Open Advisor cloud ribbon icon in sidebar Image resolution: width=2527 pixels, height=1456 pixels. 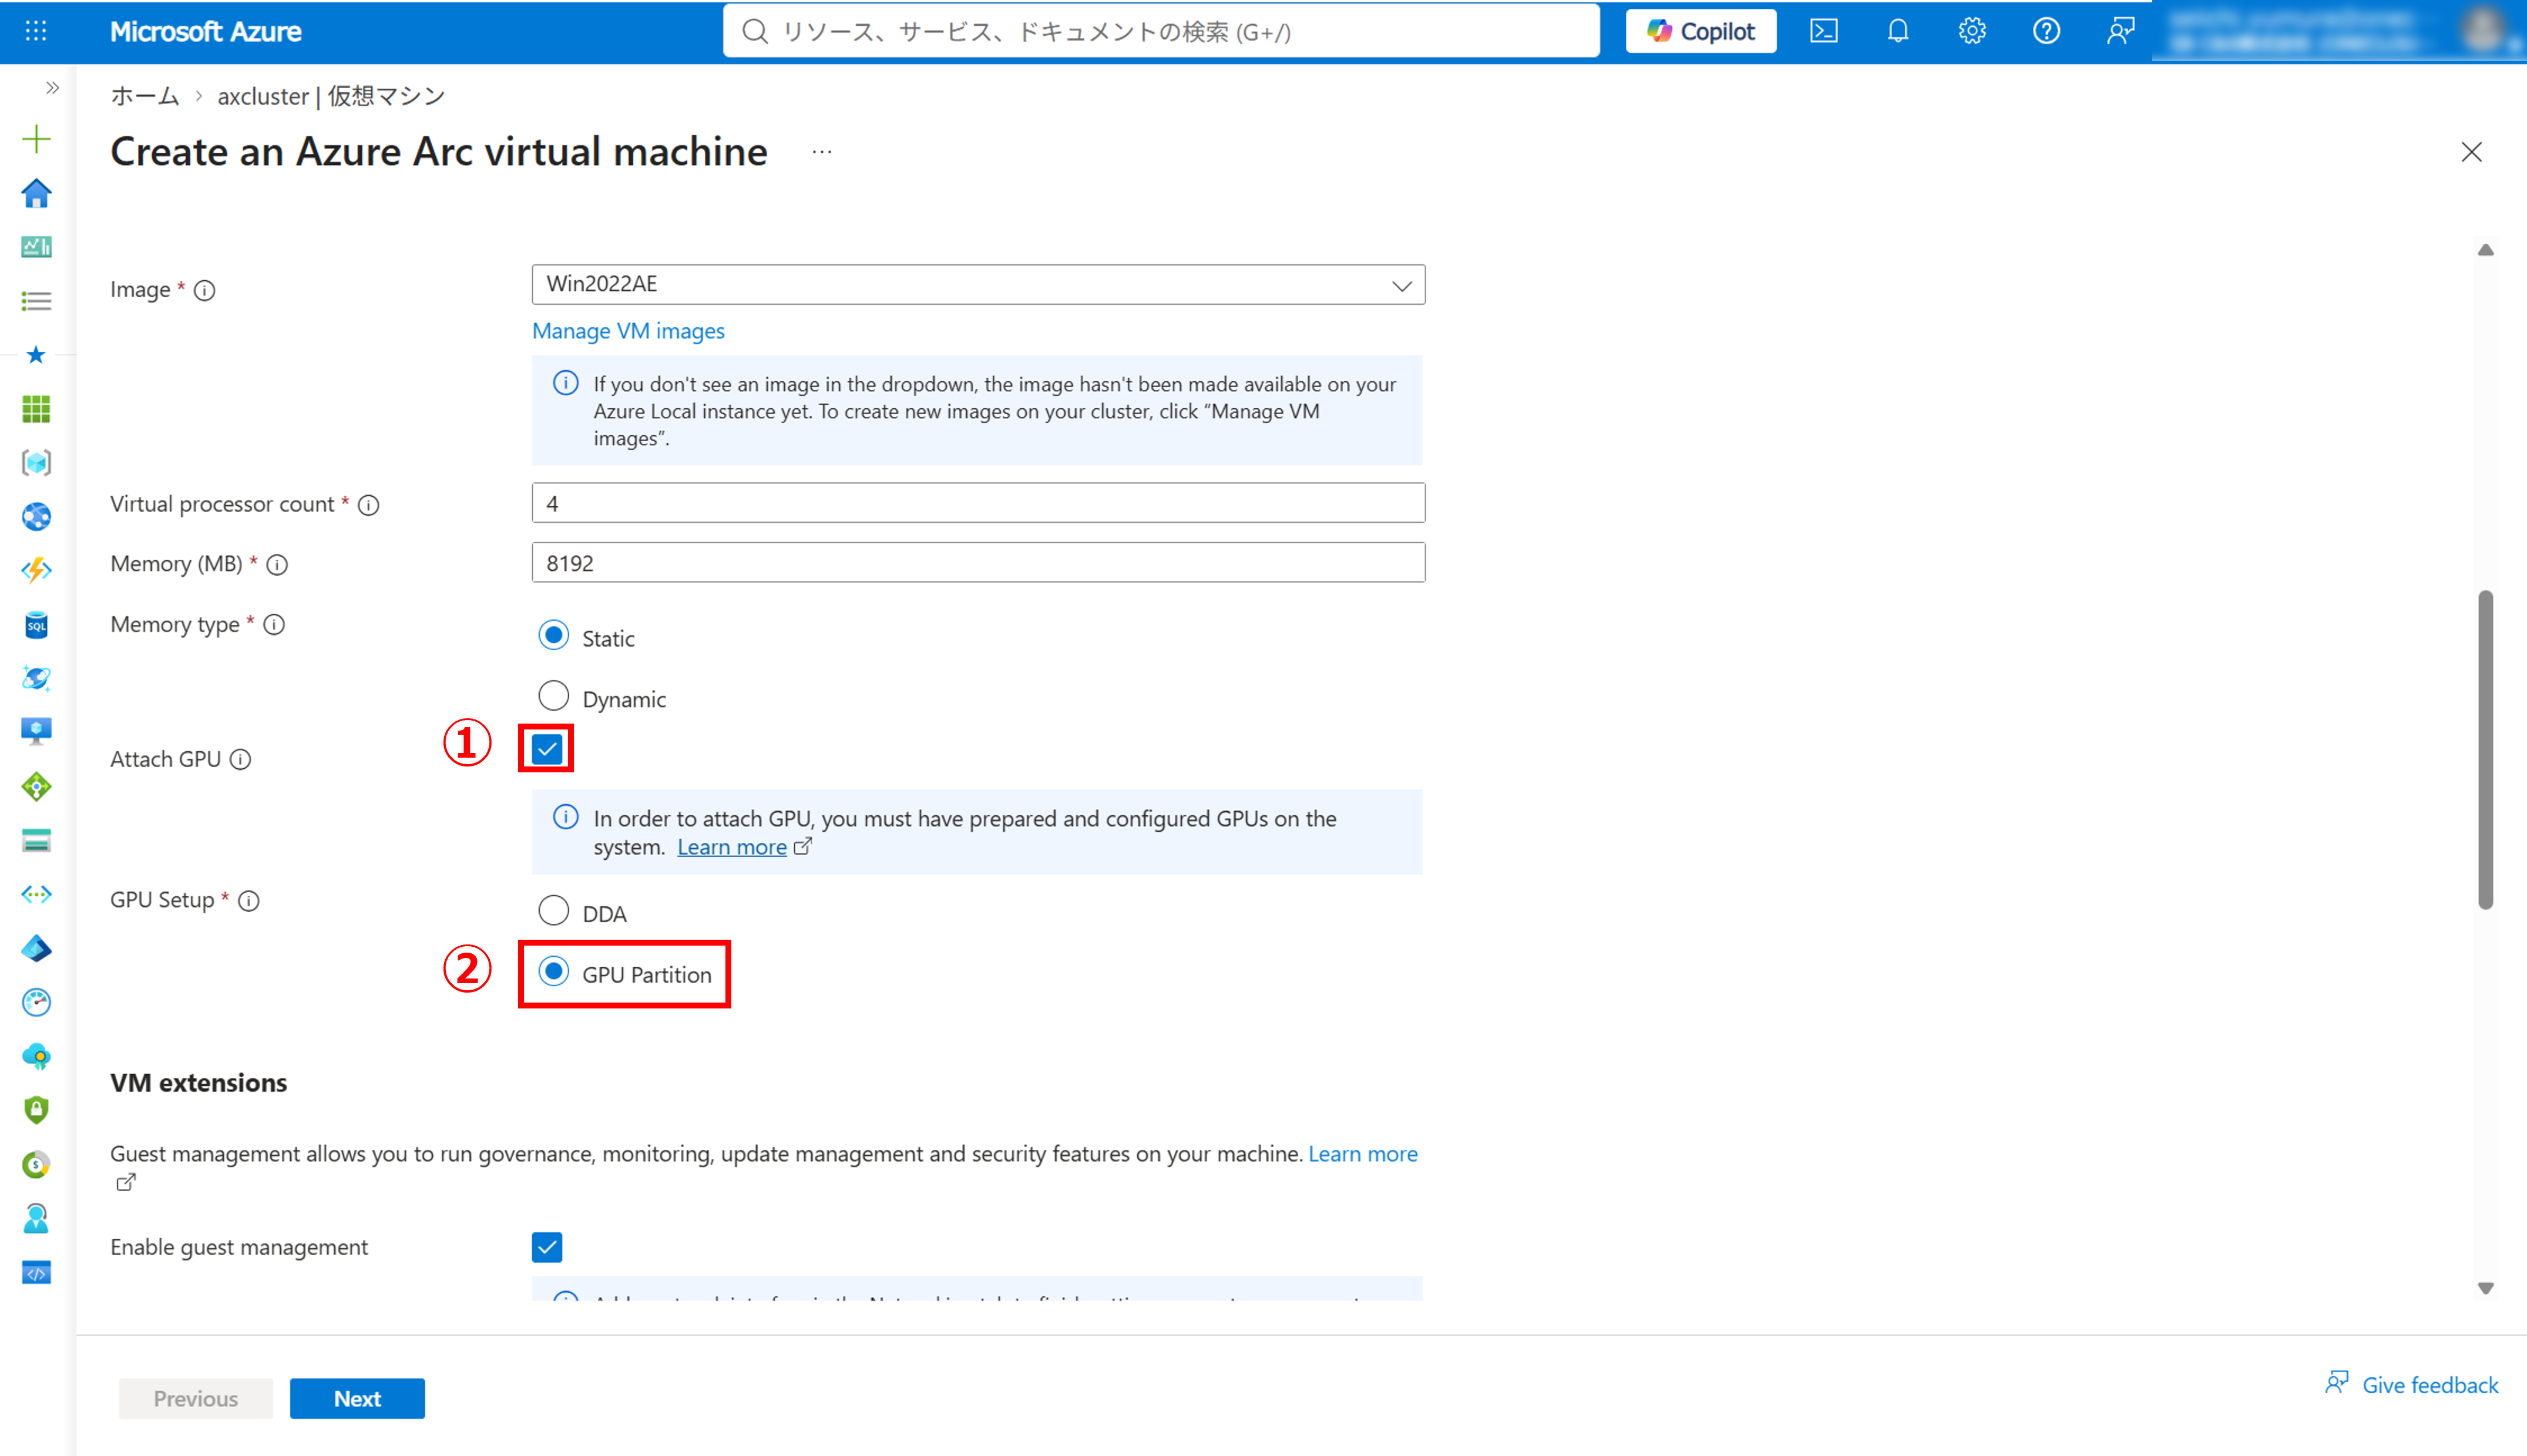coord(36,1057)
